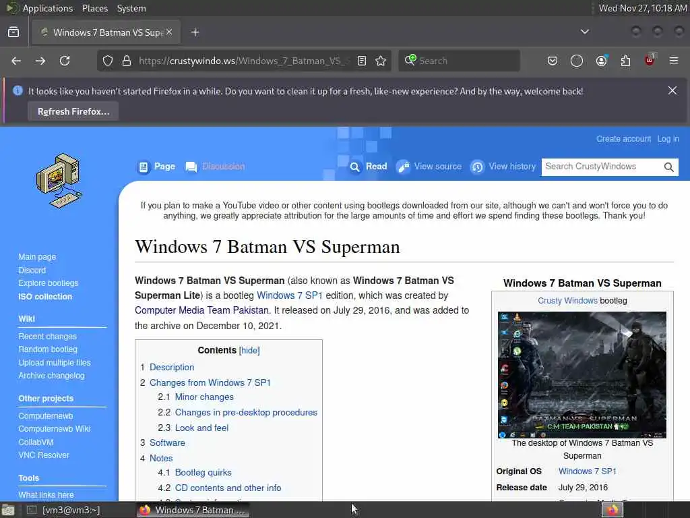Open the Original OS Windows 7 SP1 link
The image size is (690, 518).
tap(587, 471)
